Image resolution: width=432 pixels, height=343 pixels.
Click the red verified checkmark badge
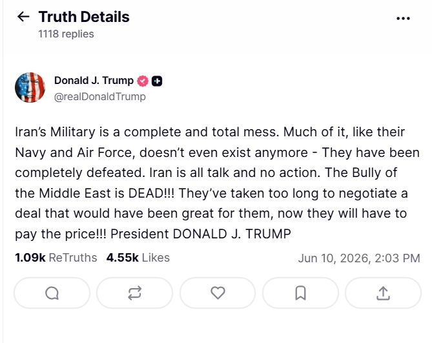tap(143, 81)
